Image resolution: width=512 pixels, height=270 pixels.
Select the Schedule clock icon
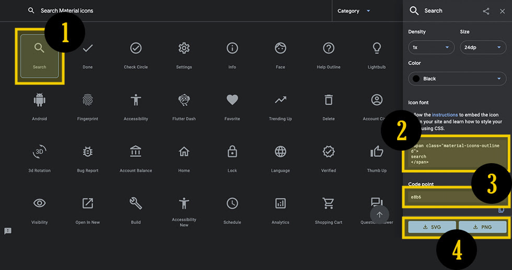pos(232,204)
